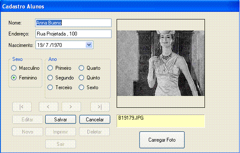Click the Nome field with Anna Bueno
The width and height of the screenshot is (240, 153).
[x=74, y=23]
